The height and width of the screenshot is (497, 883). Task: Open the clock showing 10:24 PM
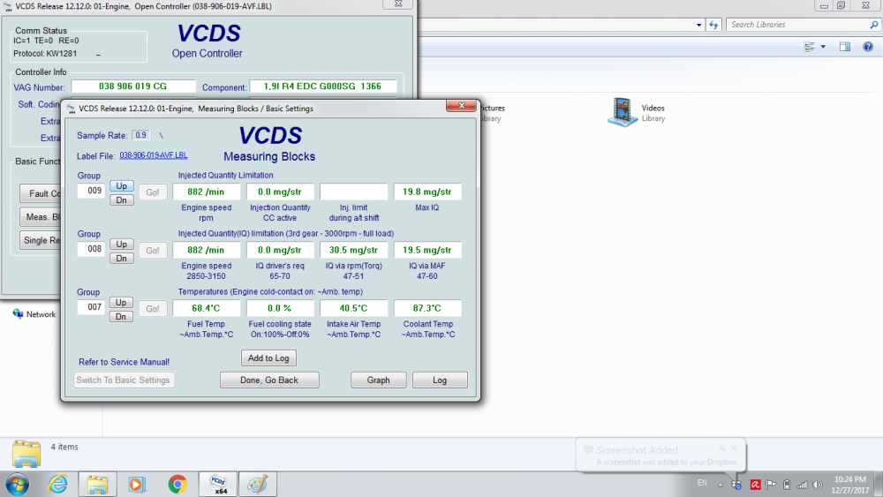coord(850,485)
